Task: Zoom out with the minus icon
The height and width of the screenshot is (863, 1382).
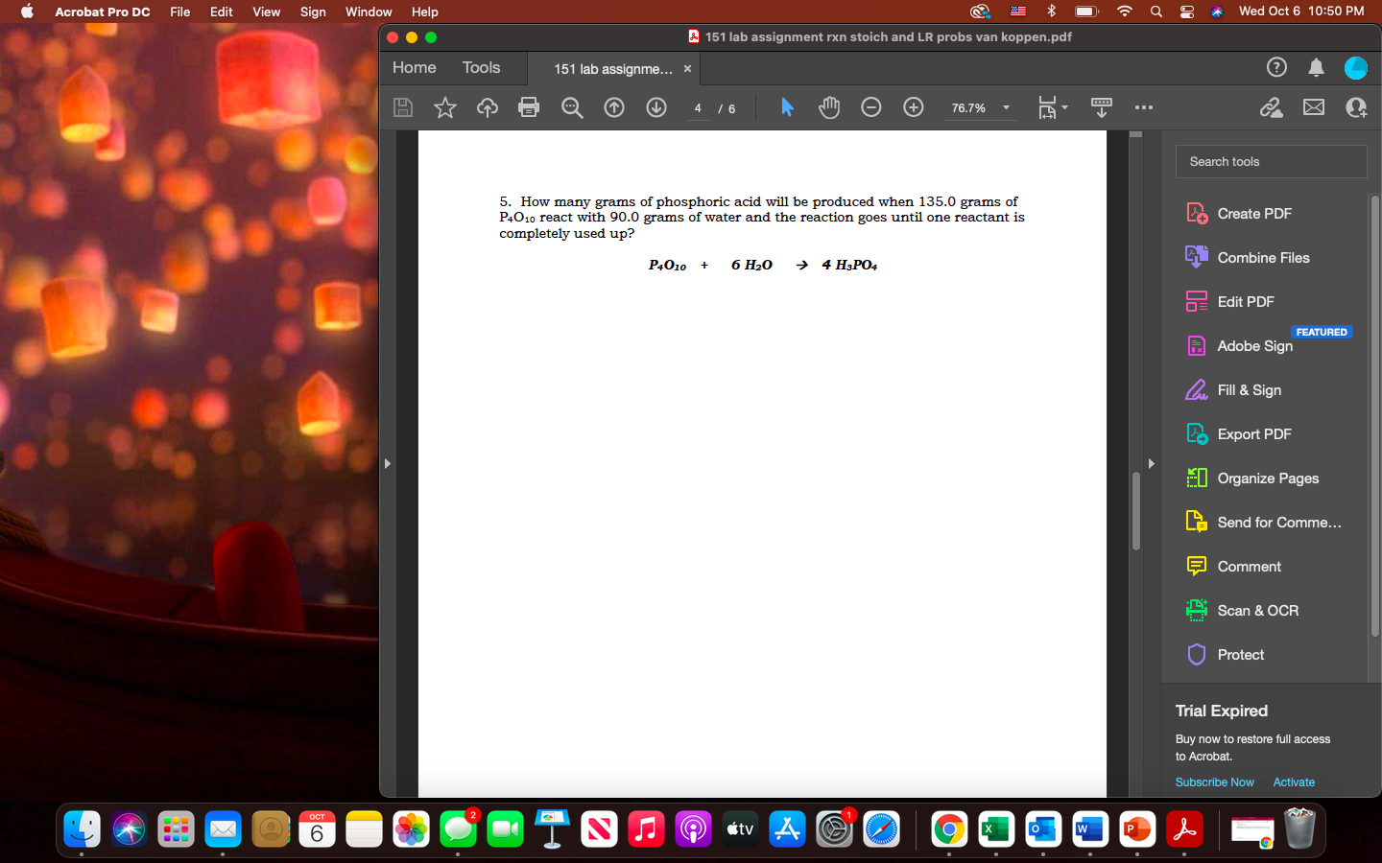Action: coord(871,107)
